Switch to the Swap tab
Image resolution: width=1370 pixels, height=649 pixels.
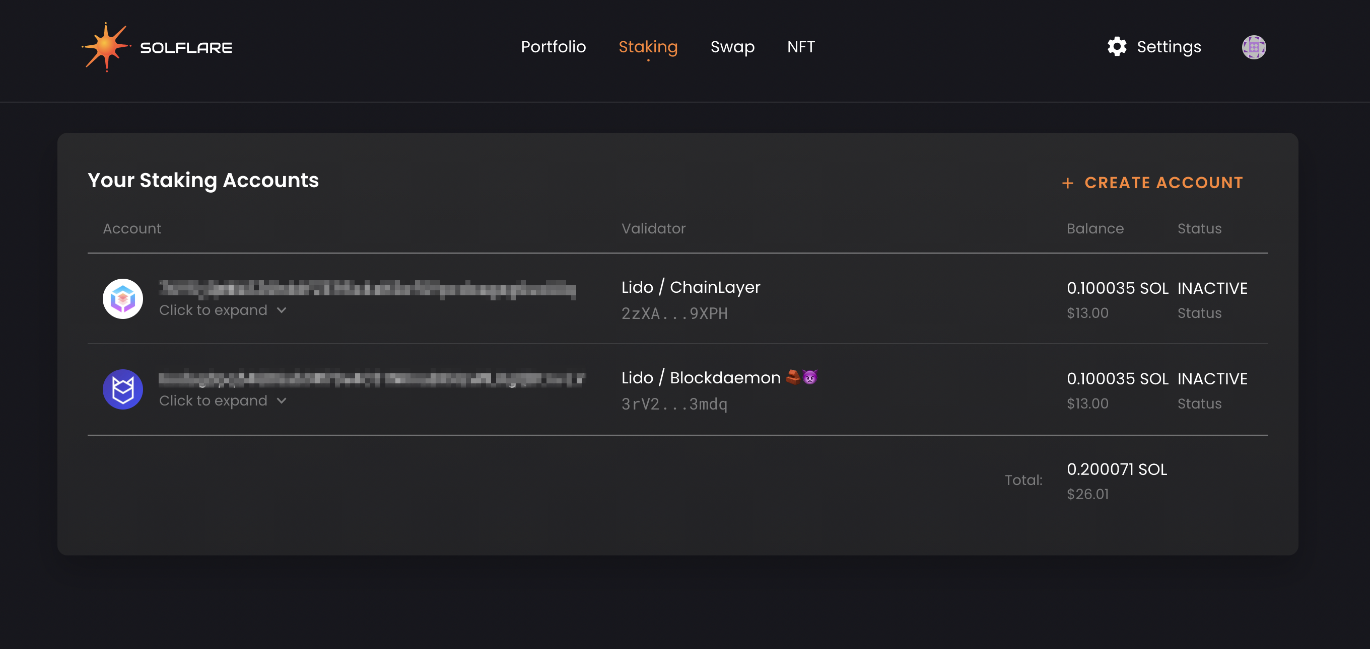(x=732, y=47)
